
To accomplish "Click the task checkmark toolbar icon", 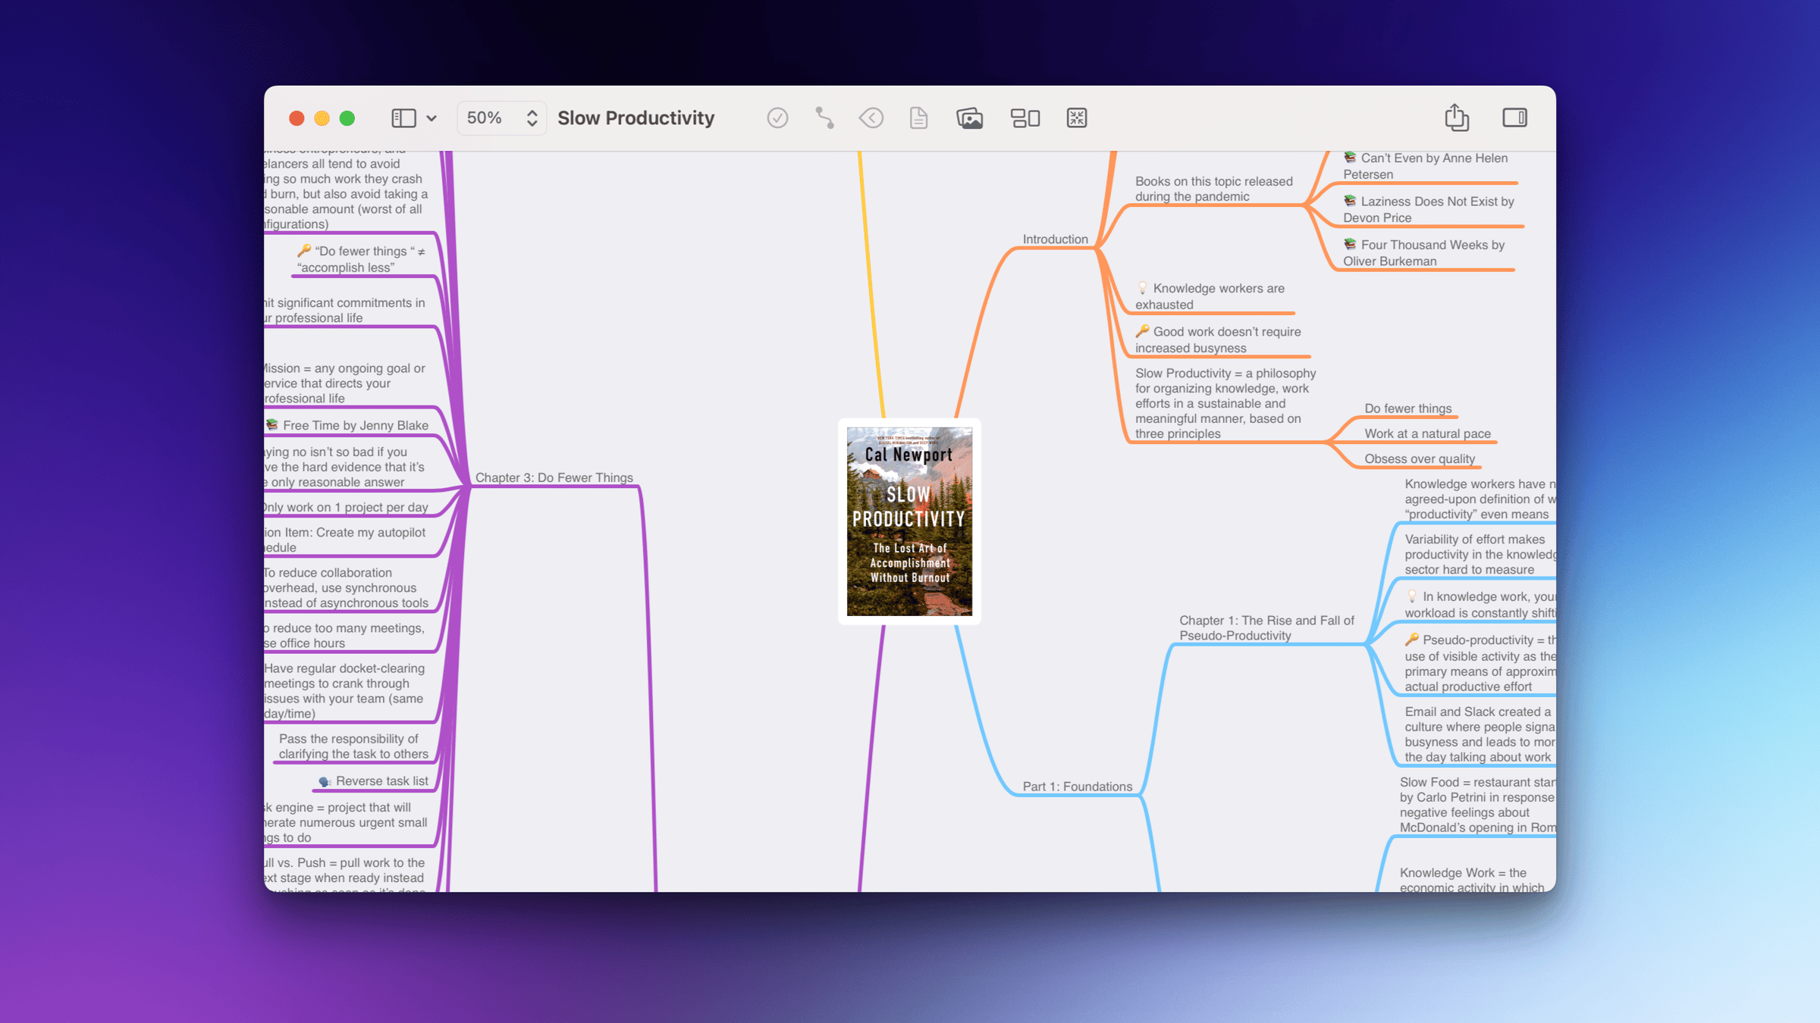I will coord(777,118).
